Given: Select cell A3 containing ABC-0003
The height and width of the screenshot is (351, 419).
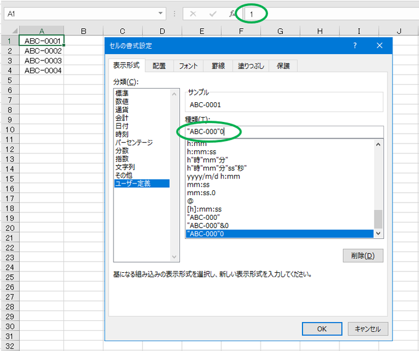Looking at the screenshot, I should pyautogui.click(x=42, y=60).
